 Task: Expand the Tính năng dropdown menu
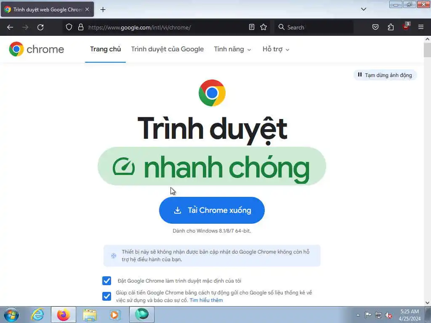(232, 49)
